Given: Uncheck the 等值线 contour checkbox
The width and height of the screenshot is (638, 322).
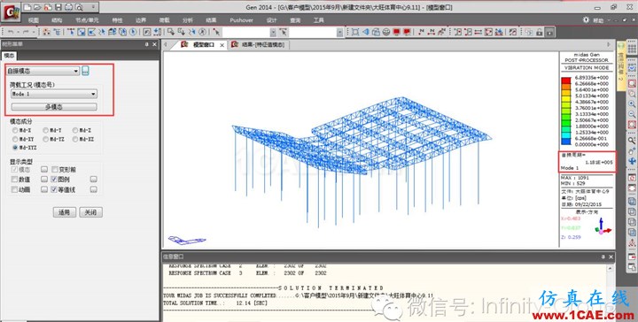Looking at the screenshot, I should (54, 189).
